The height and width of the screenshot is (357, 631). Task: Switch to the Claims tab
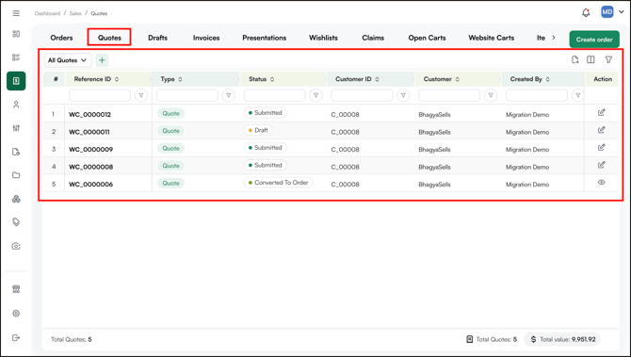373,38
